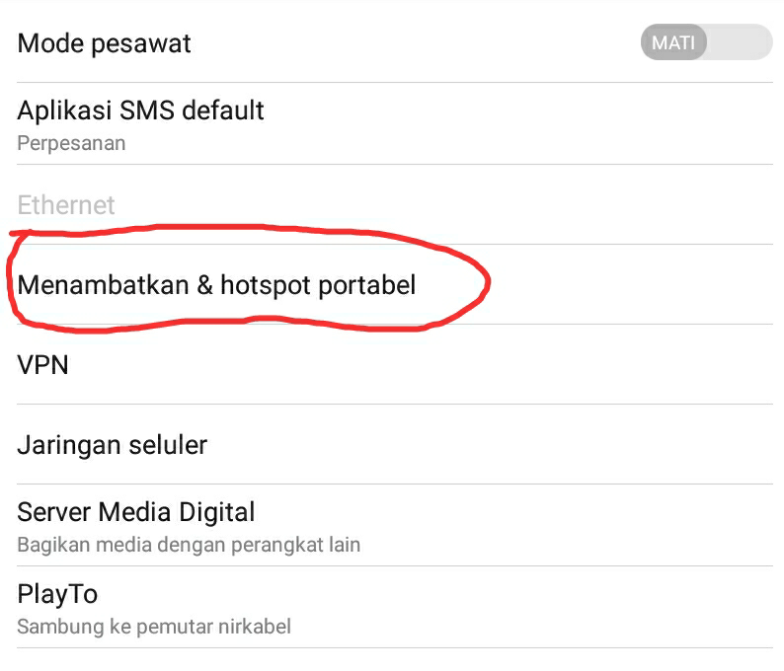784x671 pixels.
Task: Tap blank area right of Server Media Digital
Action: click(514, 512)
